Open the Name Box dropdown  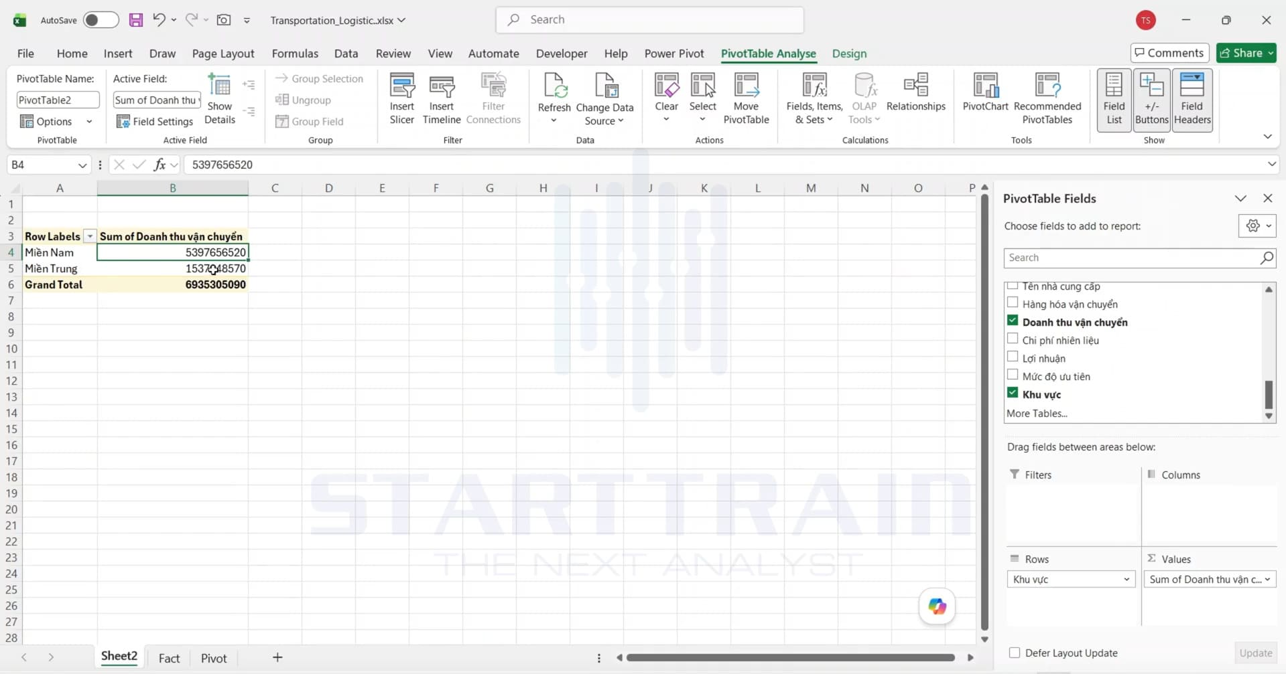82,165
